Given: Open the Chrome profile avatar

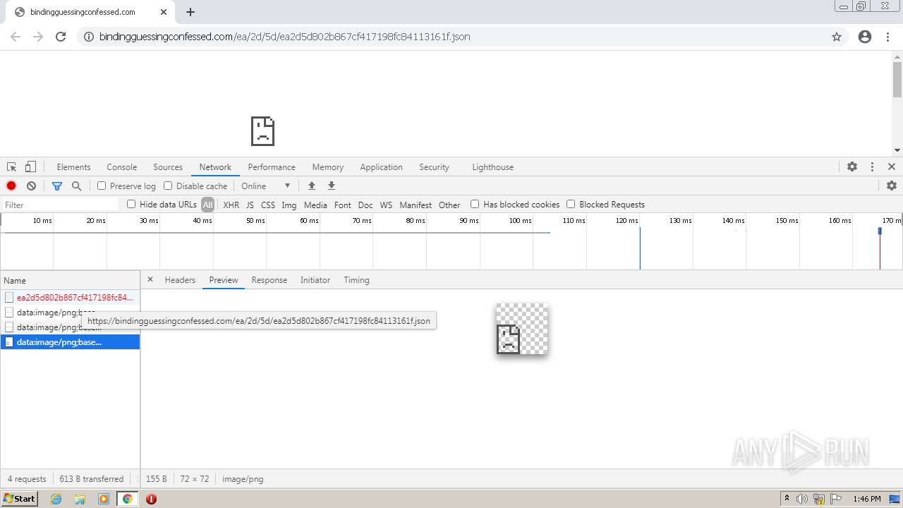Looking at the screenshot, I should (x=865, y=37).
